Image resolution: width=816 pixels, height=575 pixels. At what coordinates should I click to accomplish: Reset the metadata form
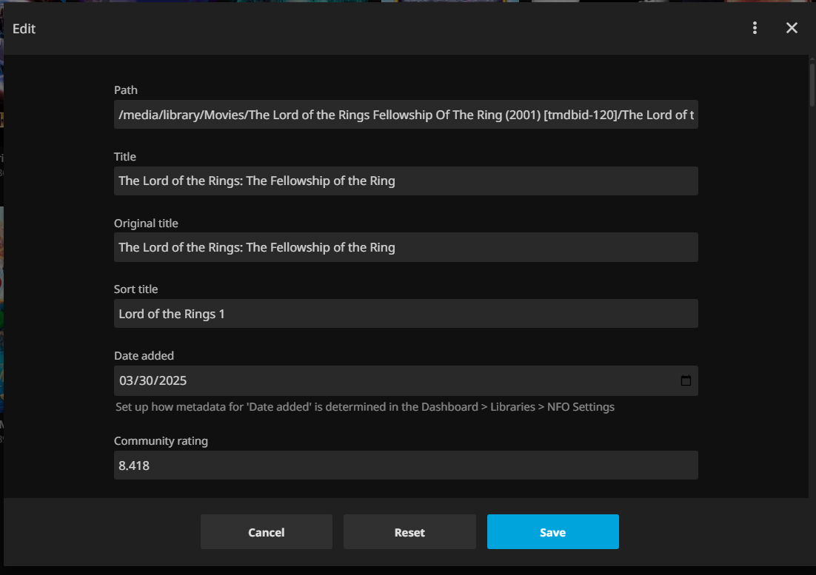click(409, 532)
